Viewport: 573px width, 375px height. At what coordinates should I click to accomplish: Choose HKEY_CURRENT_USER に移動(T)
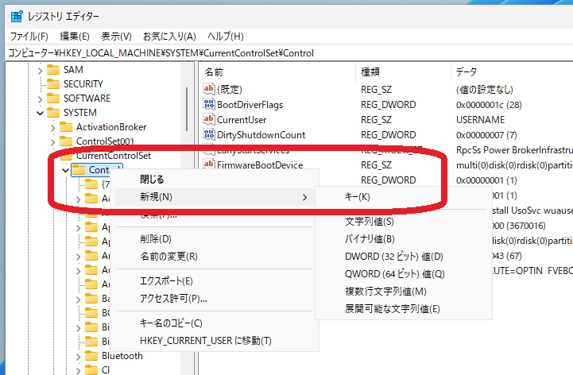click(x=215, y=341)
